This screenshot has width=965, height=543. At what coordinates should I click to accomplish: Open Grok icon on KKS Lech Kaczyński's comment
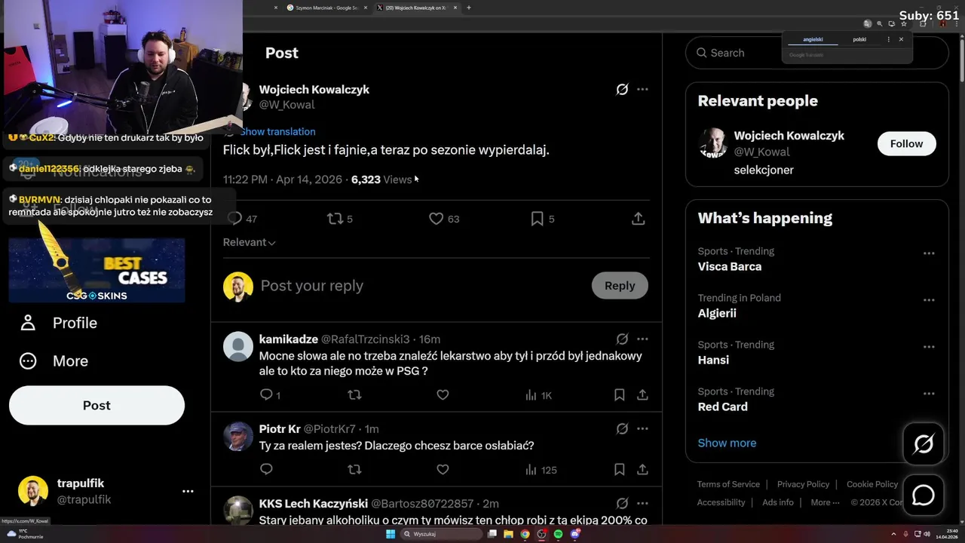(x=622, y=503)
